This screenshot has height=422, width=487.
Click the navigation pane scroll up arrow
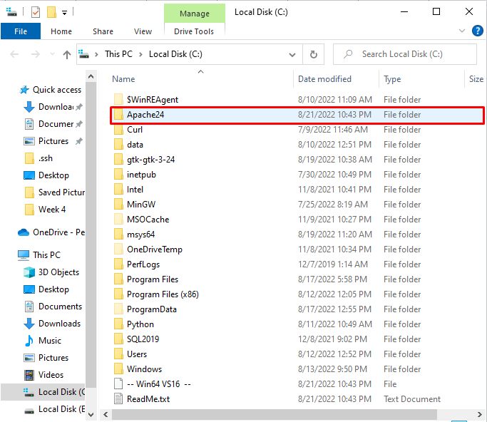[91, 76]
